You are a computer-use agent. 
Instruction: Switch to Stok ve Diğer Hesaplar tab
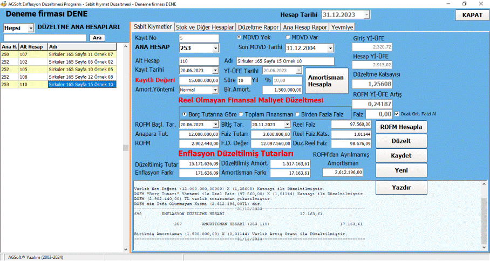[205, 26]
